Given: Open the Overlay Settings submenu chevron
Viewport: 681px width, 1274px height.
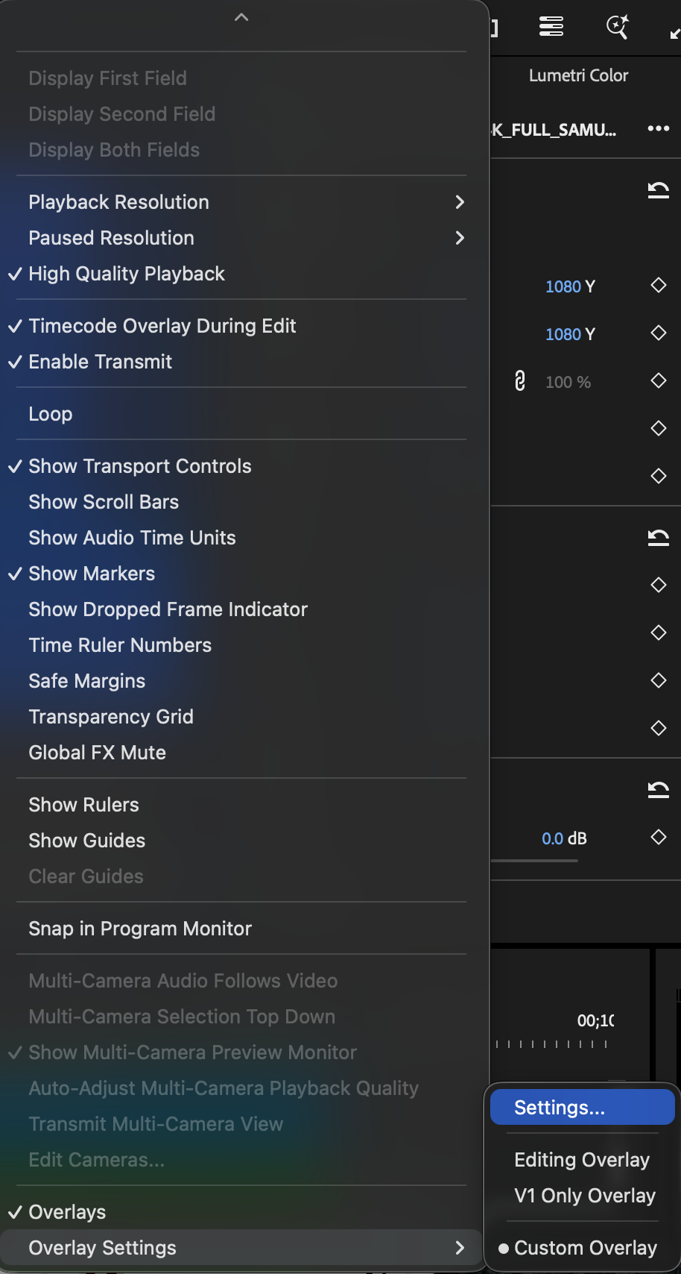Looking at the screenshot, I should coord(460,1247).
